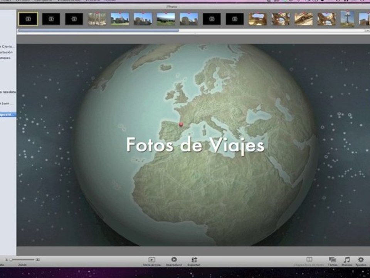Click the filmstrip horizontal scrollbar thumb
Screen dimensions: 370x278
pos(98,30)
